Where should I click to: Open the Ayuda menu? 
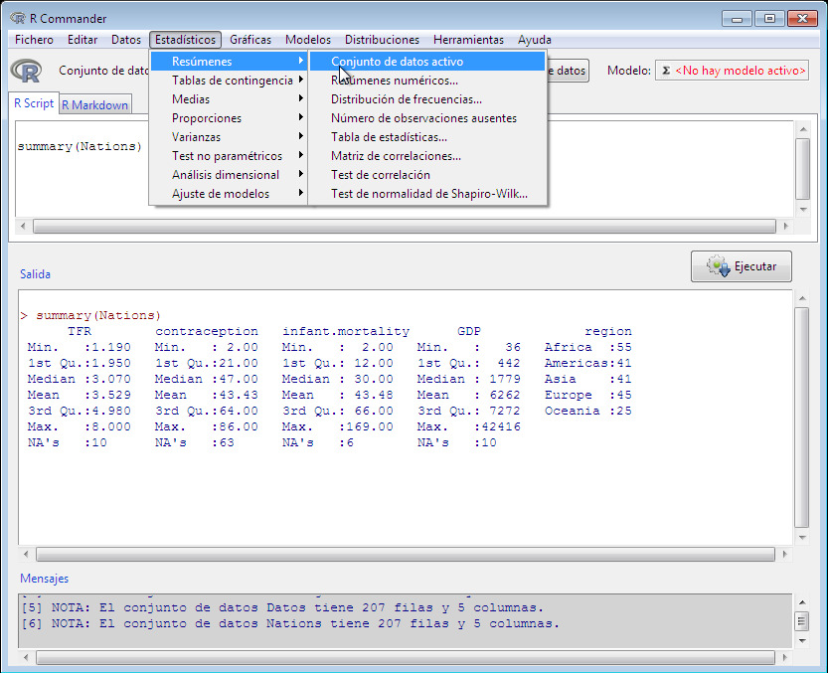click(x=535, y=40)
